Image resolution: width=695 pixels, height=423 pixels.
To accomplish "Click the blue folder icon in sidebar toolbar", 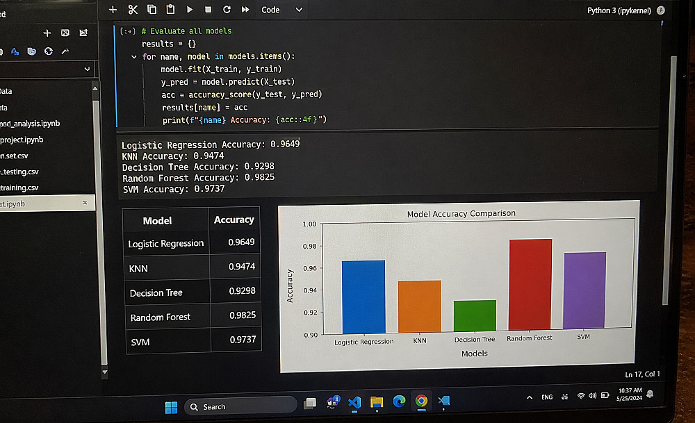I will point(31,51).
